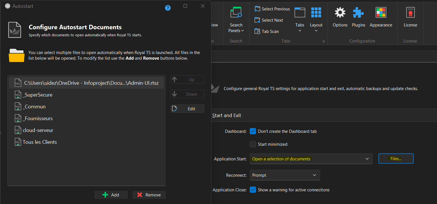The height and width of the screenshot is (204, 437).
Task: Click the Add button with plus
Action: 111,195
